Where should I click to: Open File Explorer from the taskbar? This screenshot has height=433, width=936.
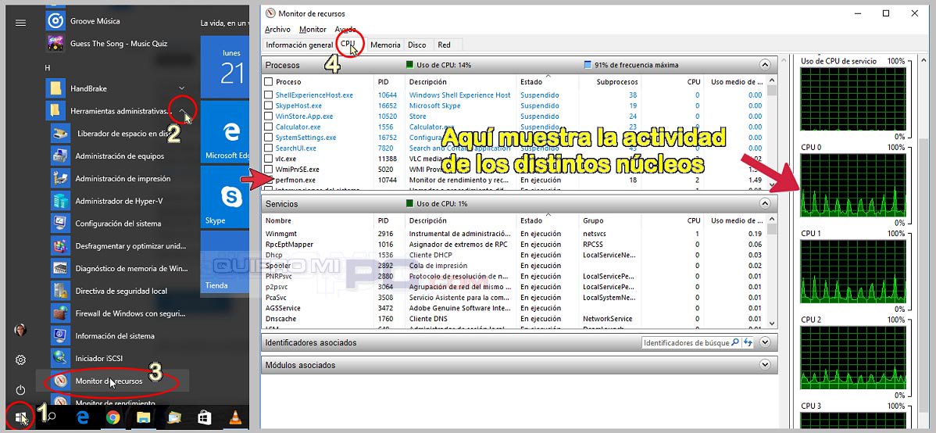pos(143,417)
